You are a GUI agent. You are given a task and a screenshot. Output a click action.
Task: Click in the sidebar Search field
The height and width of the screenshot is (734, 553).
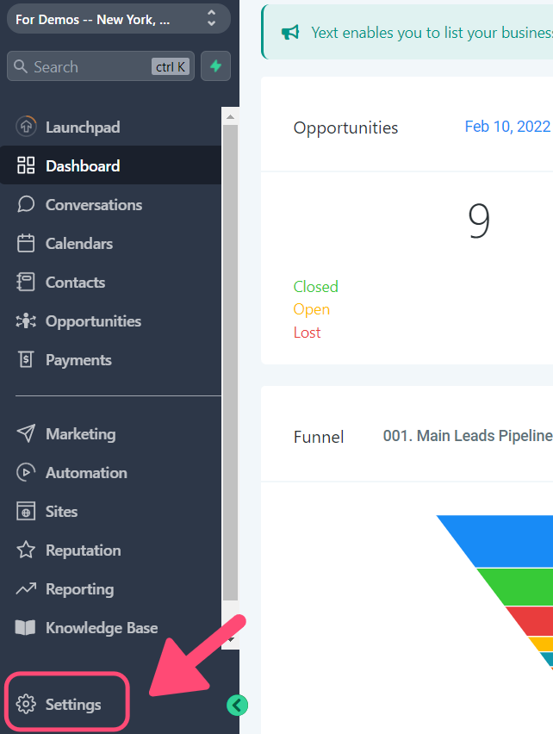(x=101, y=66)
